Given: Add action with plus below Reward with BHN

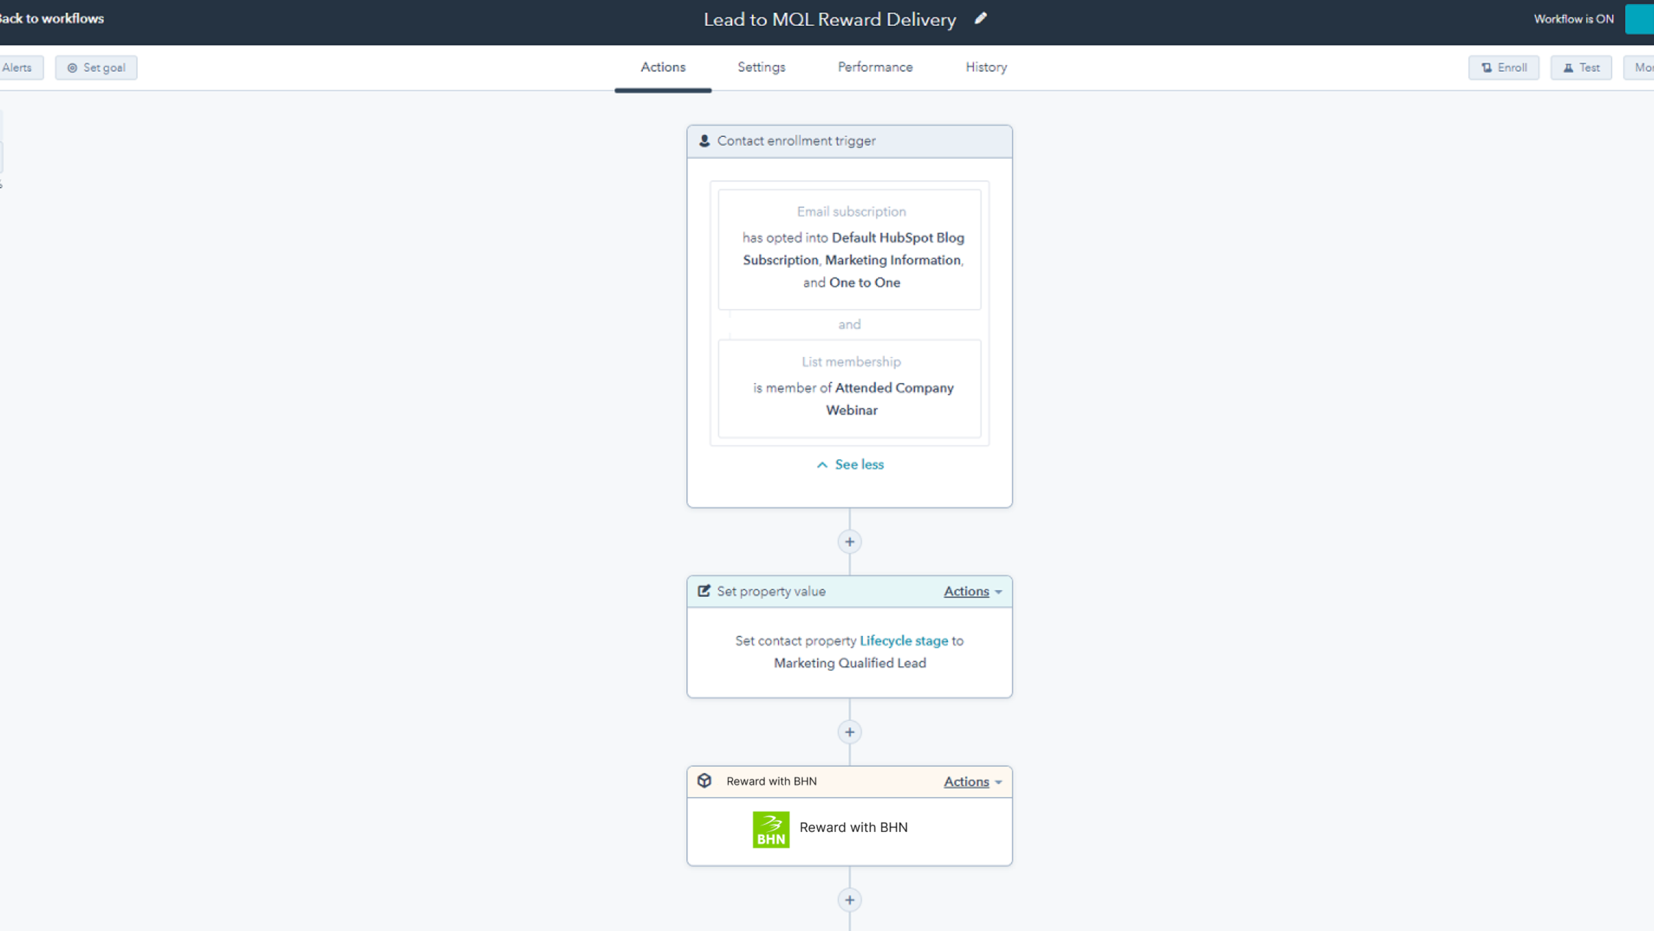Looking at the screenshot, I should (849, 900).
